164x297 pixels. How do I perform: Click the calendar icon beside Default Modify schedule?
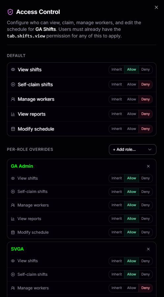pyautogui.click(x=13, y=129)
